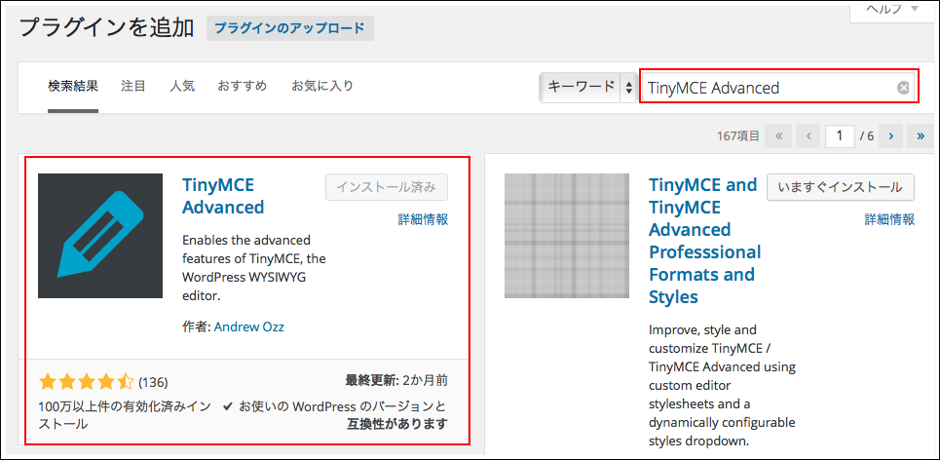Open TinyMCE Advanced Professsional Formats and Styles title
Screen dimensions: 940x460
click(x=705, y=241)
